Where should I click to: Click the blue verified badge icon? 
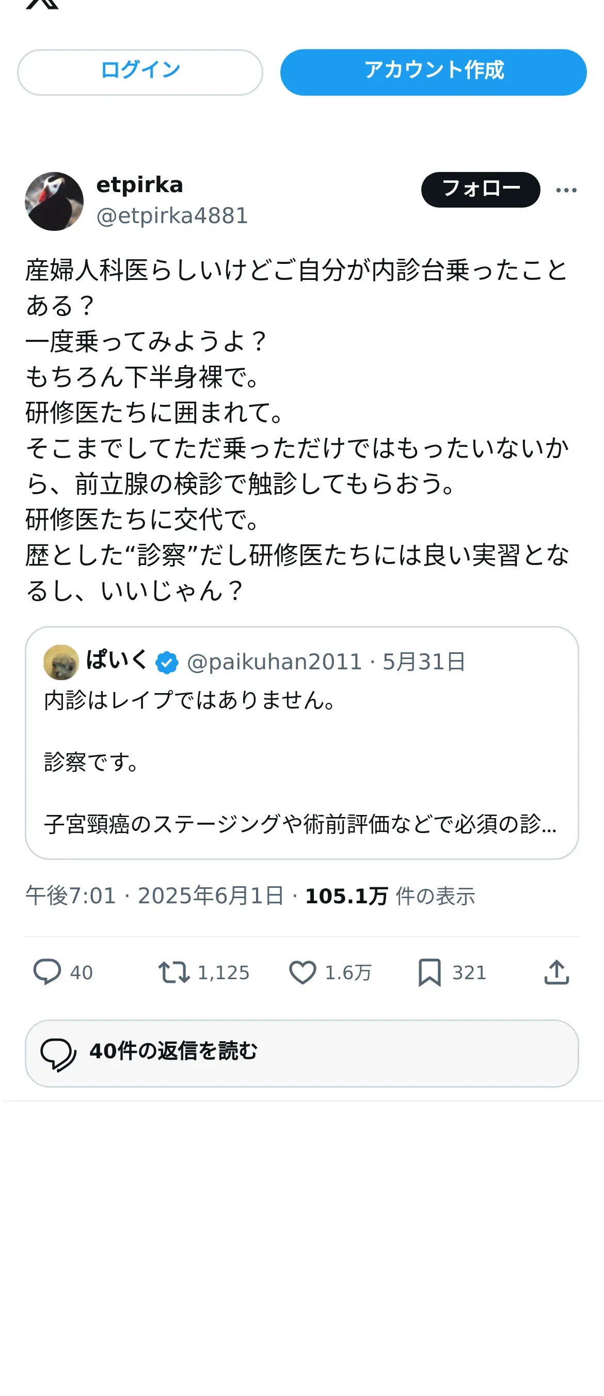coord(167,662)
